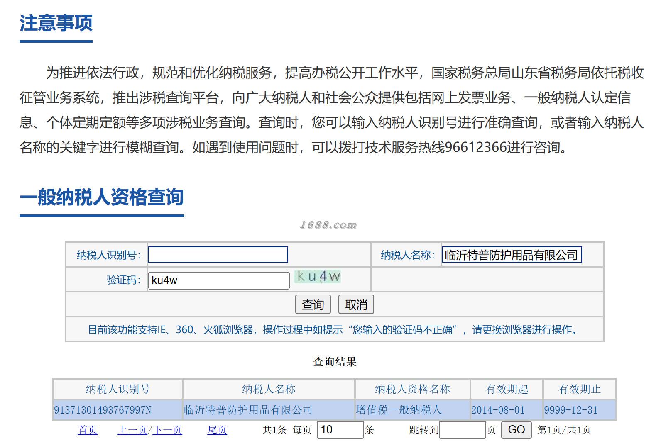Image resolution: width=656 pixels, height=448 pixels.
Task: Select the 9999-12-31 end date cell
Action: click(580, 410)
